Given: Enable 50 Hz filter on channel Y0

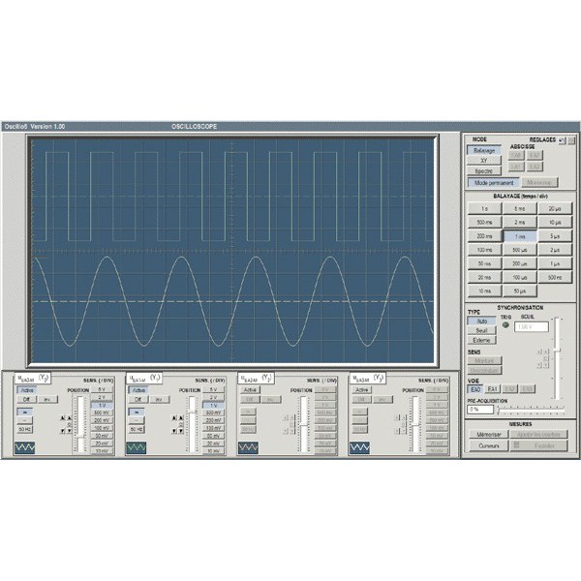Looking at the screenshot, I should [x=25, y=429].
